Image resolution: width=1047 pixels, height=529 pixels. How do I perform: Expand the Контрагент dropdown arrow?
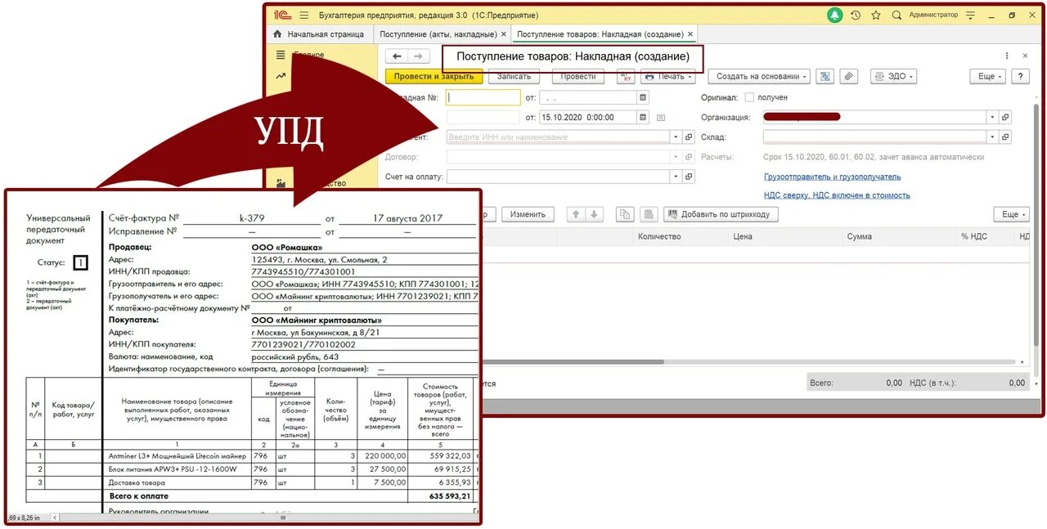tap(676, 137)
